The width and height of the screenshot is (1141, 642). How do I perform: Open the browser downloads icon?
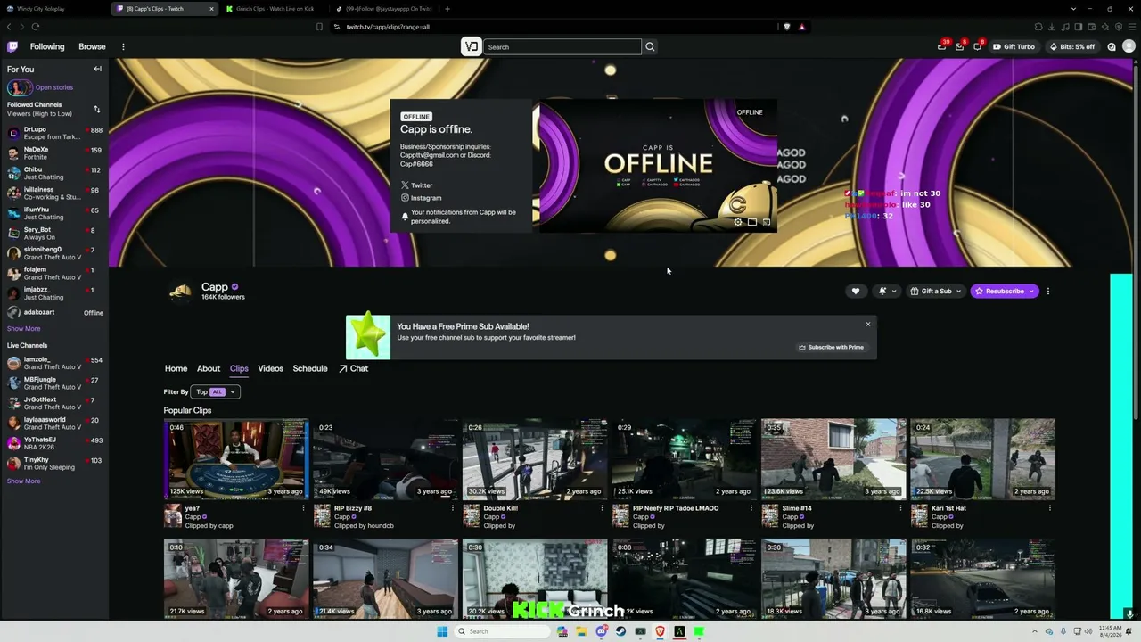[x=1052, y=27]
